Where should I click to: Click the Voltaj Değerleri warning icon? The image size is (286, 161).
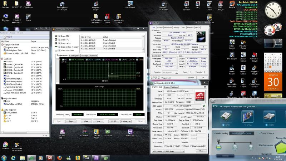(2, 110)
